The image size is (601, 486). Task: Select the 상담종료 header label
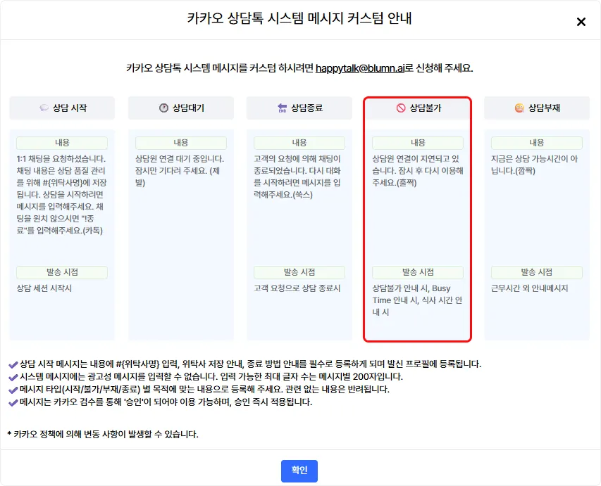pyautogui.click(x=306, y=108)
